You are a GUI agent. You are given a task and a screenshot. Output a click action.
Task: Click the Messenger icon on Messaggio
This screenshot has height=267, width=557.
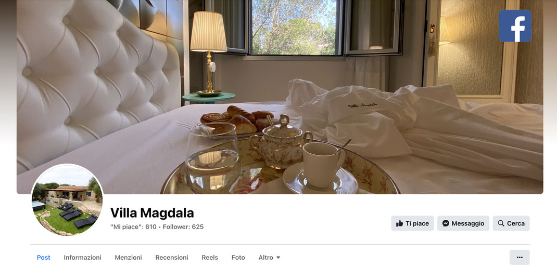coord(446,223)
